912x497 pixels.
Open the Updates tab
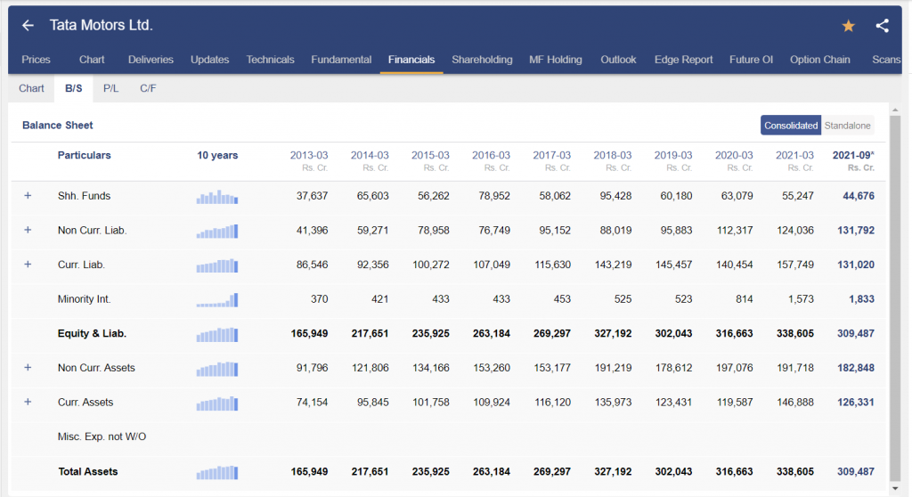coord(209,60)
